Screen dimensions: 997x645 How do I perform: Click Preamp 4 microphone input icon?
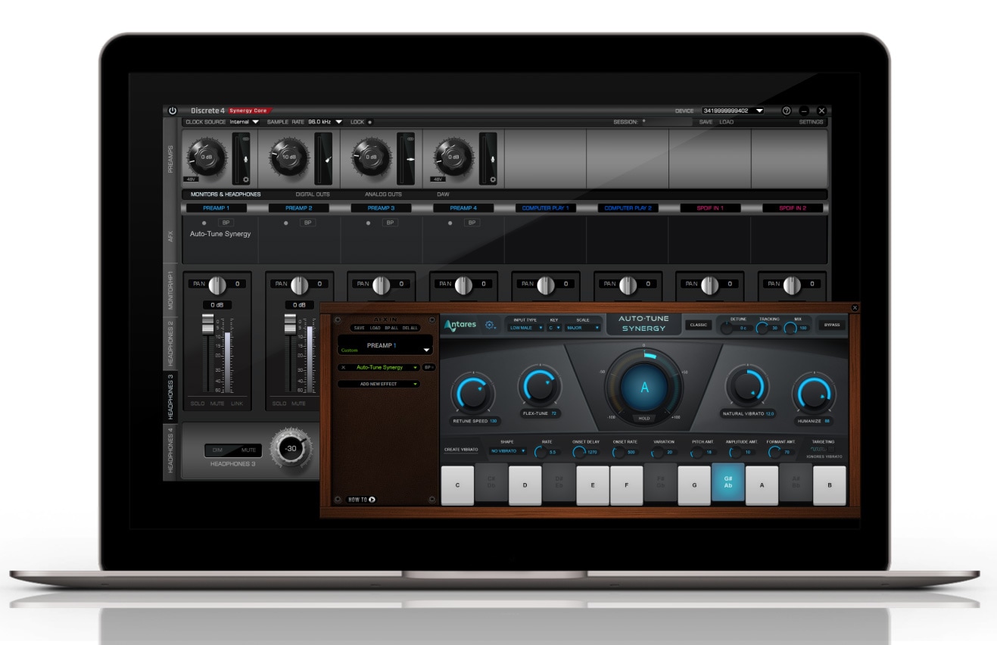pos(493,160)
